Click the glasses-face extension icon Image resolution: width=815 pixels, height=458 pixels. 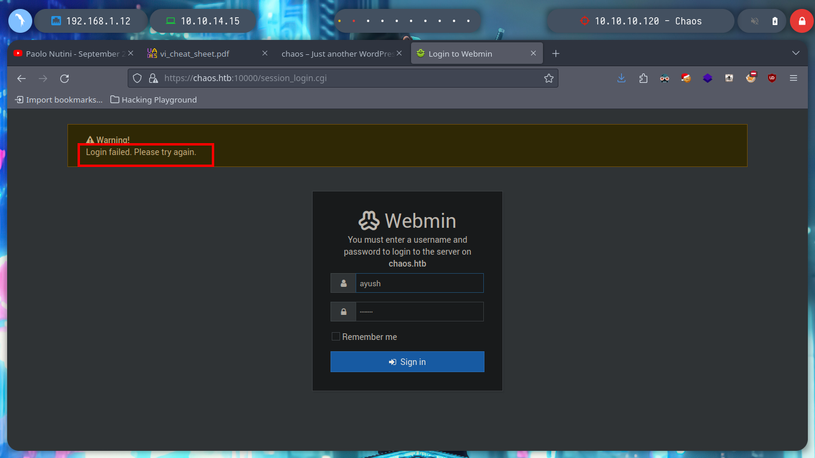click(665, 78)
